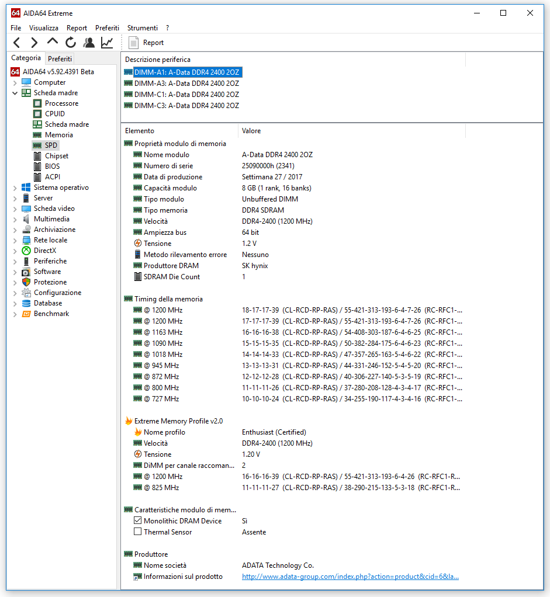Select the Processore icon in the tree

(x=37, y=103)
